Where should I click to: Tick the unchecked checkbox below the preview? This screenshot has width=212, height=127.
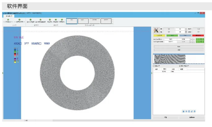[154, 66]
